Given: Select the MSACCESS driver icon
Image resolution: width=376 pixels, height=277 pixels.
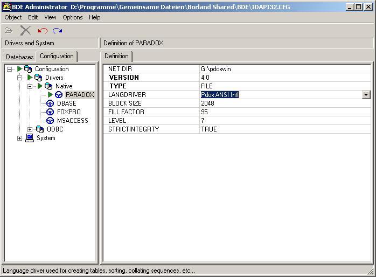Looking at the screenshot, I should pos(50,121).
